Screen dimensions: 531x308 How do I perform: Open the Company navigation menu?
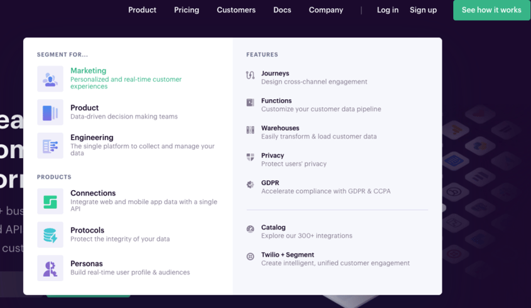coord(326,10)
